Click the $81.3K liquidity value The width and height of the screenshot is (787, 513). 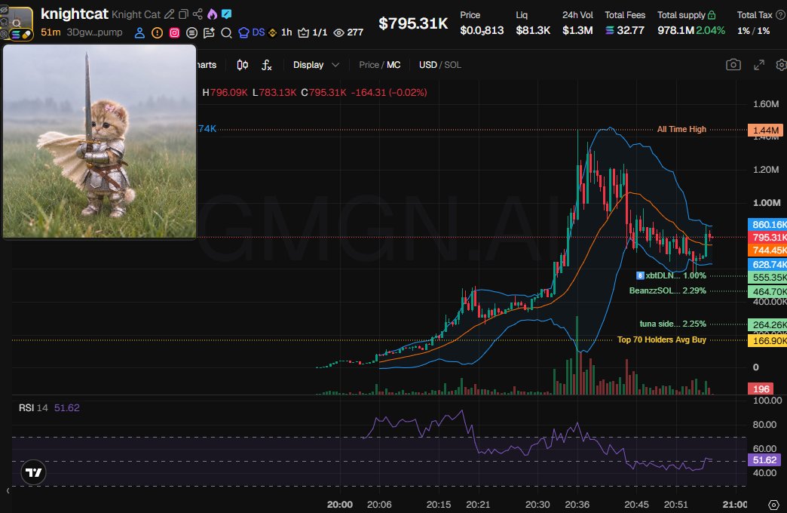pos(533,30)
